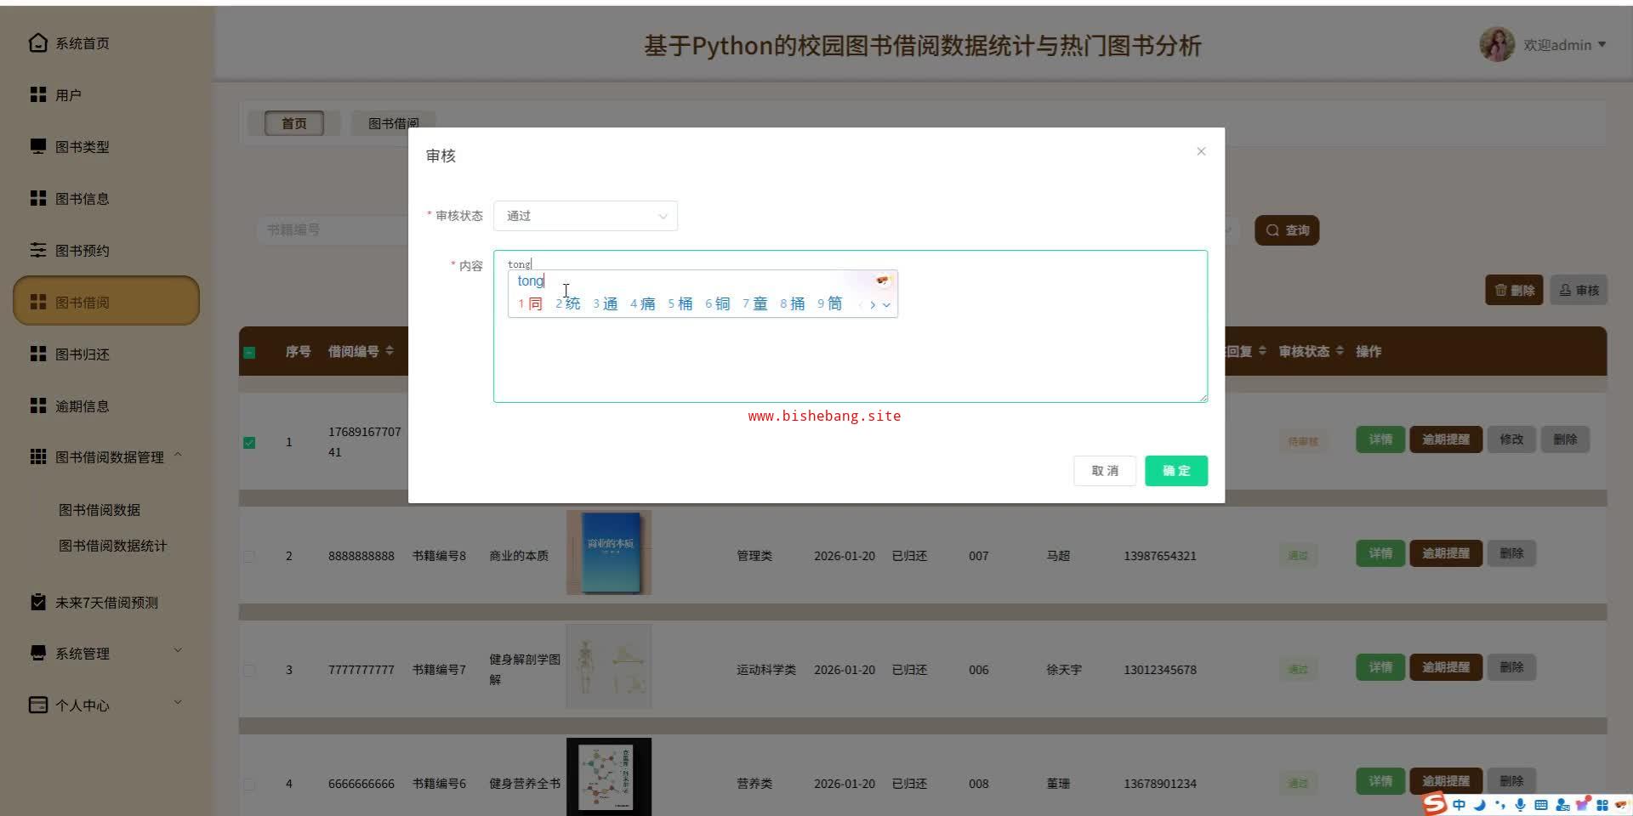
Task: Click the 系统首页 home icon
Action: click(37, 42)
